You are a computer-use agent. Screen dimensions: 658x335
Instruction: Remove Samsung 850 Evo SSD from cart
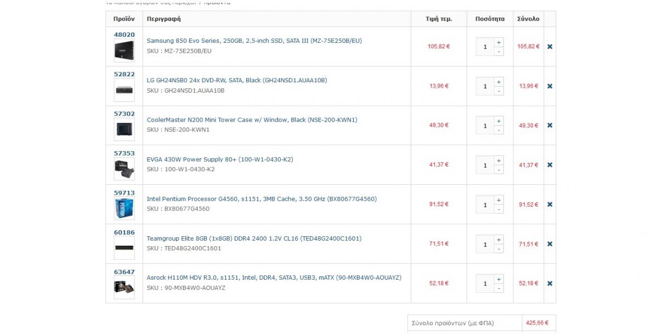tap(549, 47)
